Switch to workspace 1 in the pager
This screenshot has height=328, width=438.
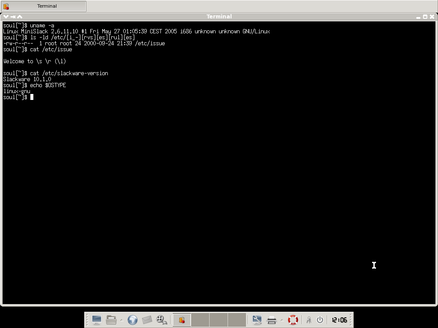(x=182, y=319)
